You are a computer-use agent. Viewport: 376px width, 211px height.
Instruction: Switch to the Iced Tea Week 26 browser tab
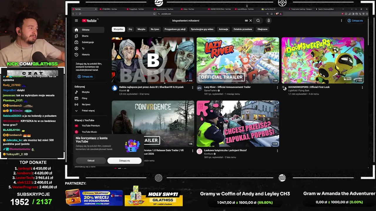[x=273, y=9]
